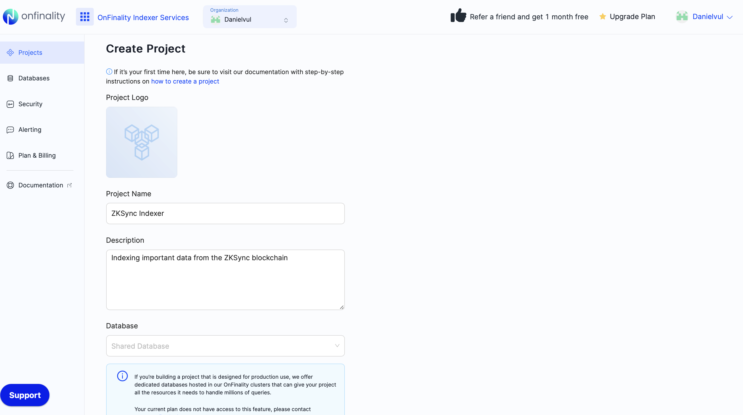Open the Security section via its key icon
743x415 pixels.
pyautogui.click(x=10, y=104)
